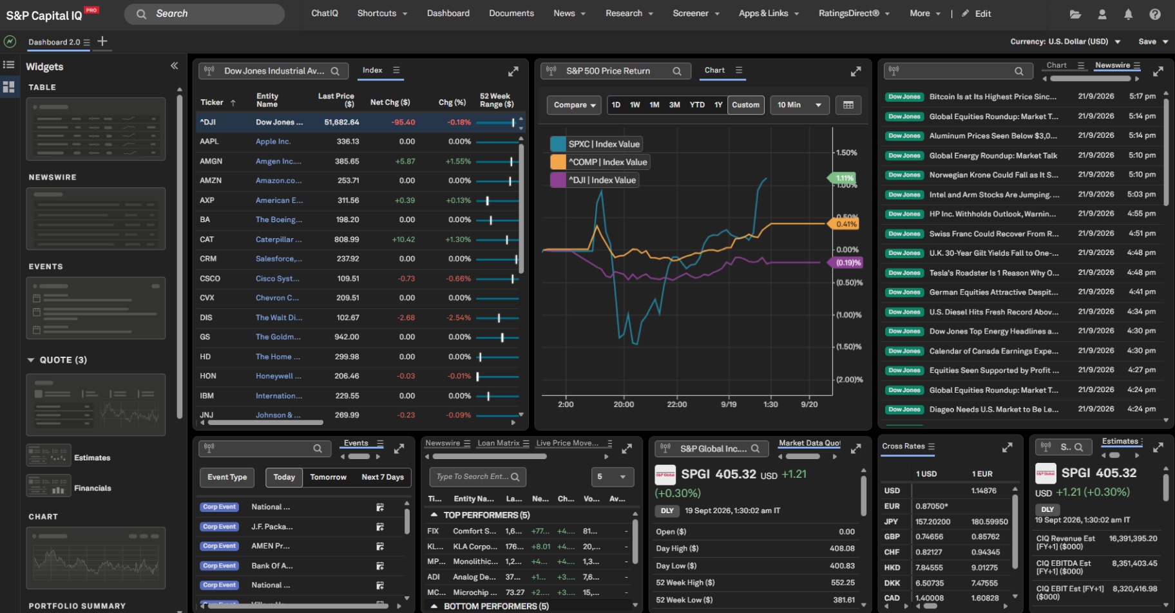
Task: Select the Estimates widget thumbnail
Action: click(x=49, y=456)
